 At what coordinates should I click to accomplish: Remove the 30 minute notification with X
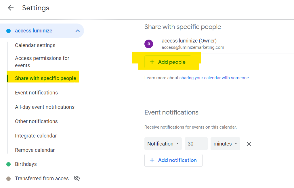click(x=249, y=144)
